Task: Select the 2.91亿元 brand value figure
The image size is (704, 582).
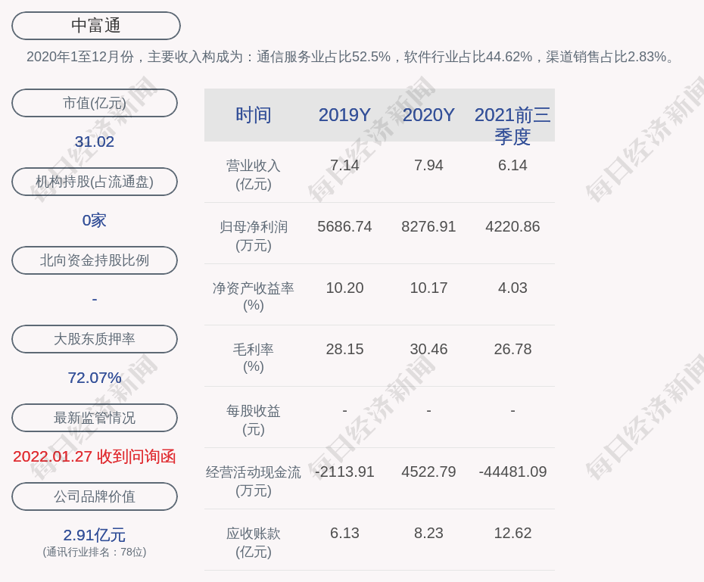Action: pos(95,535)
